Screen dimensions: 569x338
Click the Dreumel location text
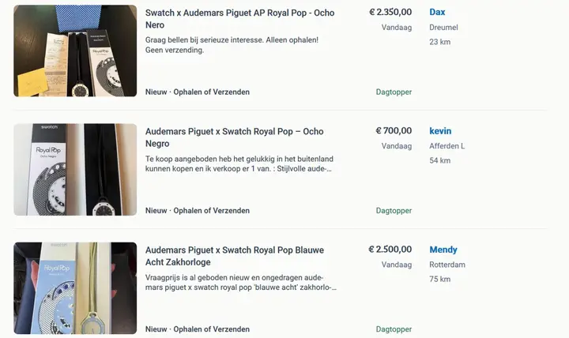click(443, 27)
